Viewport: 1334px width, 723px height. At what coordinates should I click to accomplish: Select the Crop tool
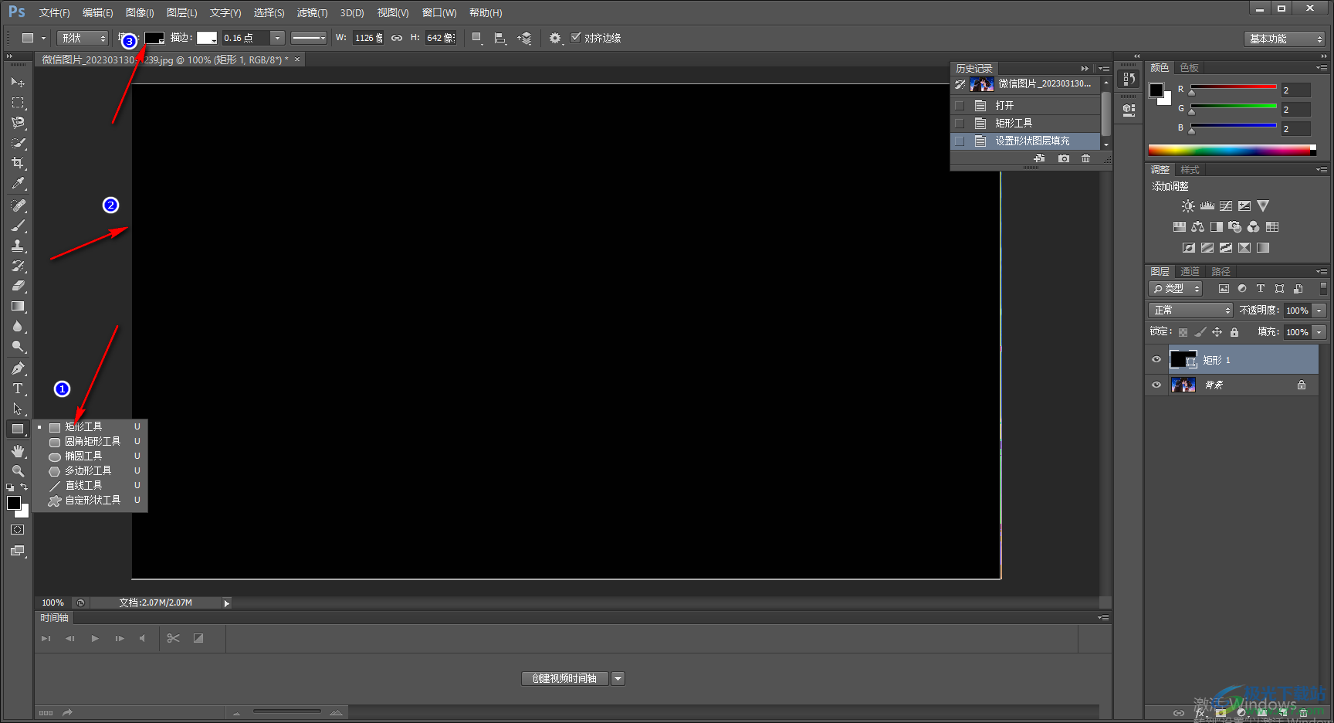(x=18, y=163)
